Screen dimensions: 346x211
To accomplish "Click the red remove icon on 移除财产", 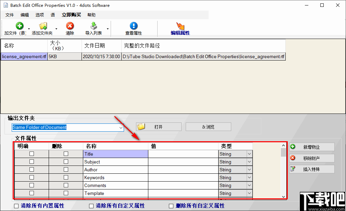I will click(x=293, y=158).
